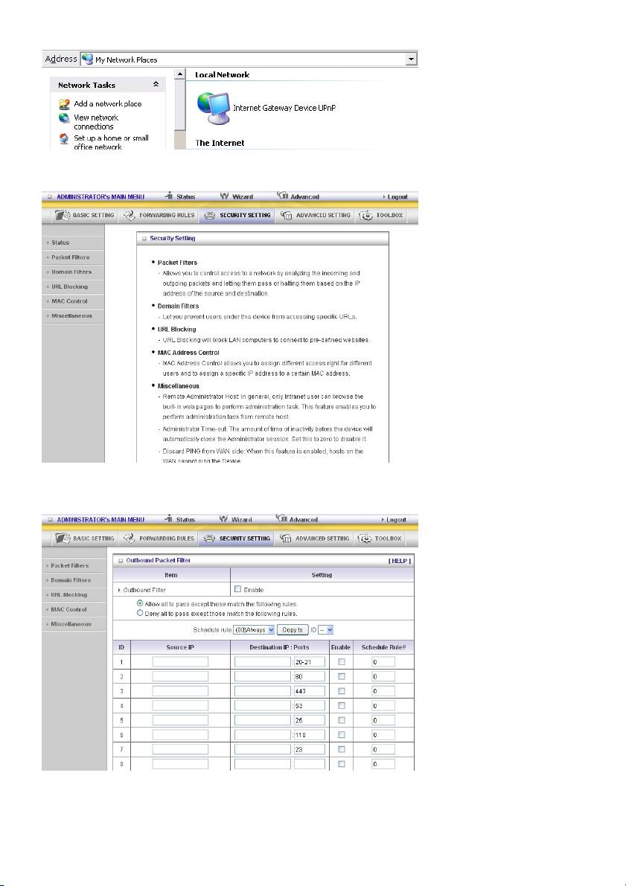Open the Wizard icon in bottom menu bar
This screenshot has width=626, height=886.
223,519
